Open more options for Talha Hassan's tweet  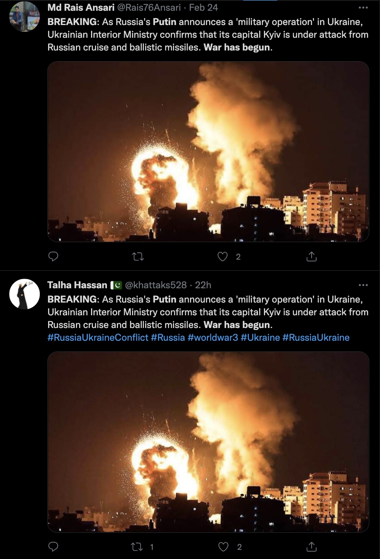363,285
